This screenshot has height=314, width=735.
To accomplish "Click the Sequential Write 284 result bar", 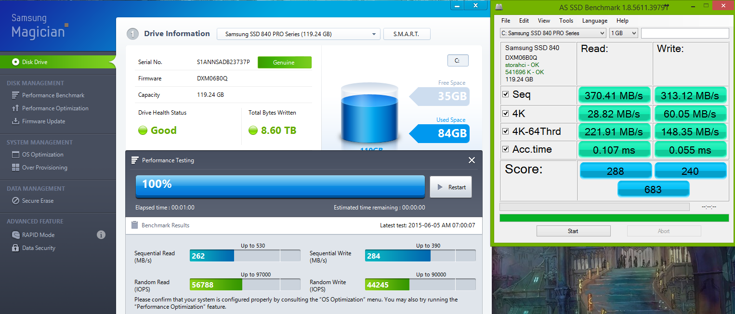I will pyautogui.click(x=420, y=256).
